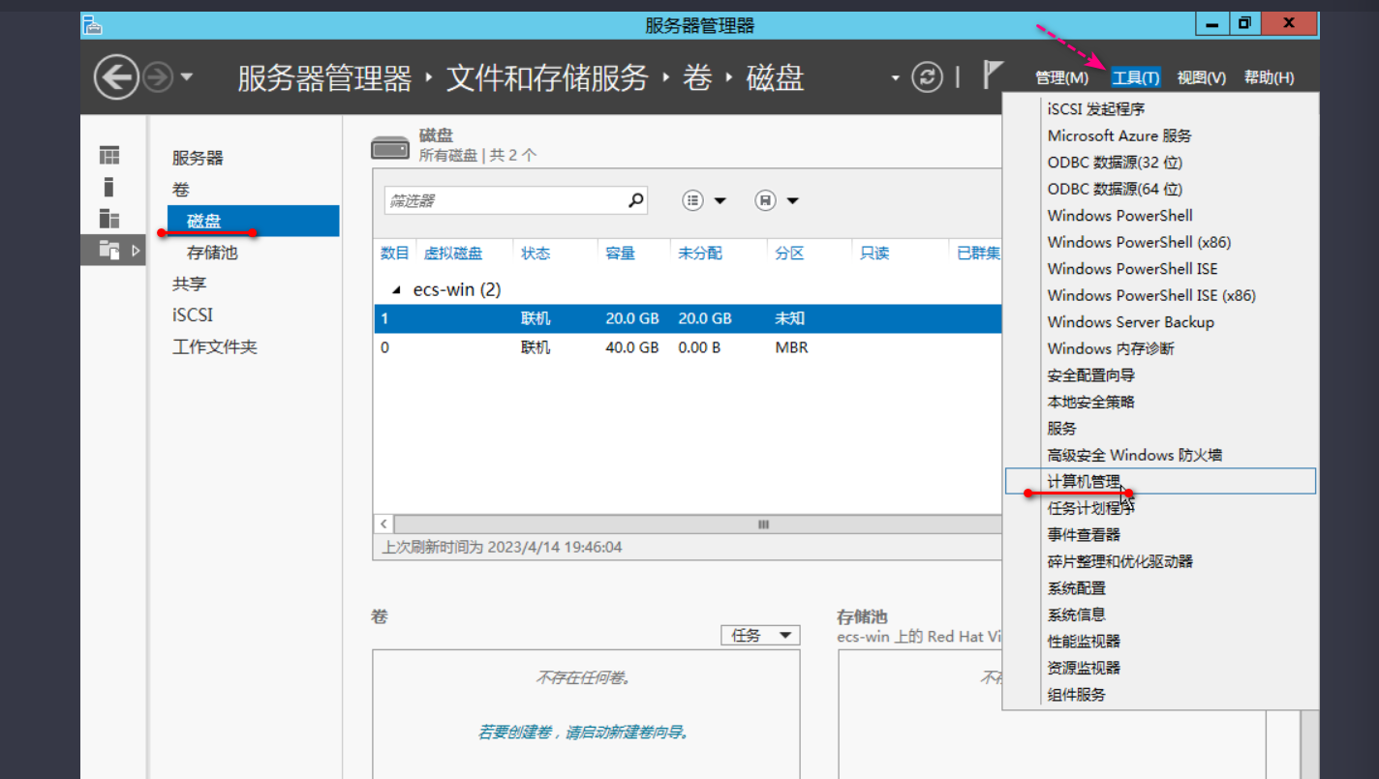This screenshot has height=779, width=1379.
Task: Select the Local Server icon in the sidebar
Action: tap(109, 187)
